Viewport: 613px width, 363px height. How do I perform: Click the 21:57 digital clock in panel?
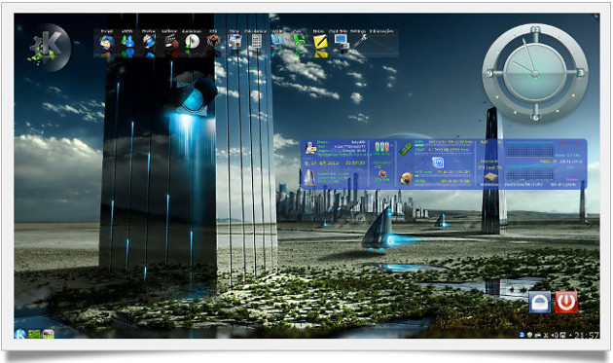[x=587, y=335]
